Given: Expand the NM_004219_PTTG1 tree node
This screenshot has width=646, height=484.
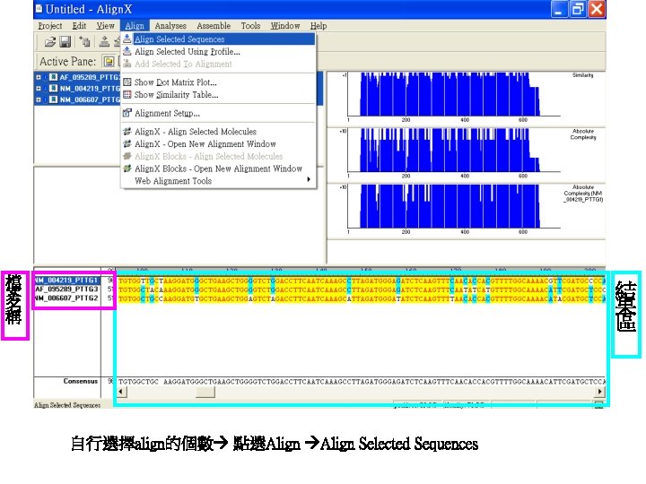Looking at the screenshot, I should pyautogui.click(x=39, y=88).
